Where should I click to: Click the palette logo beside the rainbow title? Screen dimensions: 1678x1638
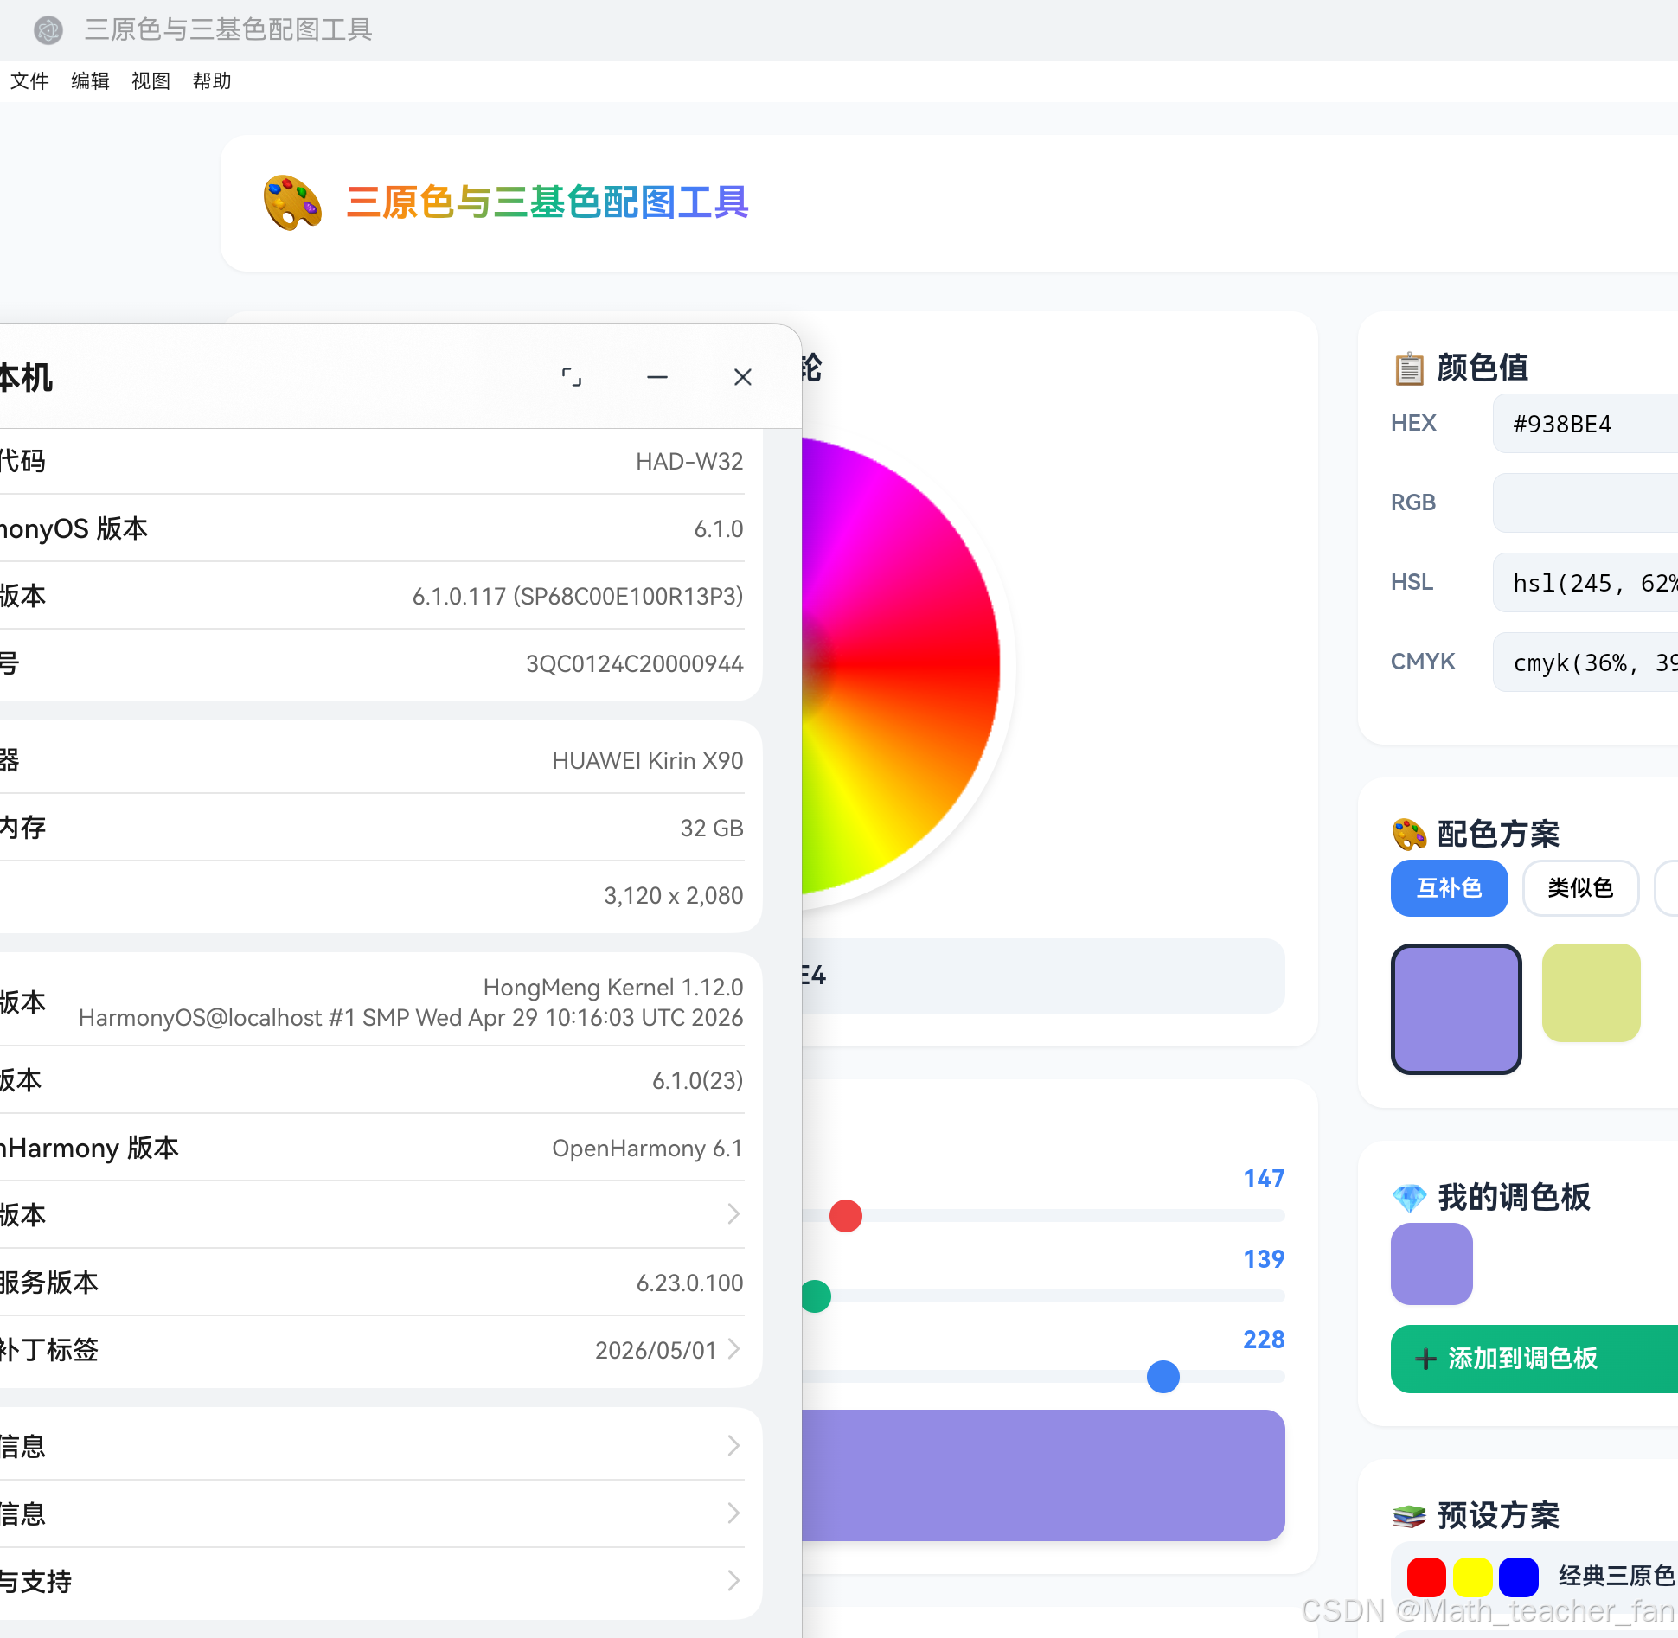click(x=292, y=202)
